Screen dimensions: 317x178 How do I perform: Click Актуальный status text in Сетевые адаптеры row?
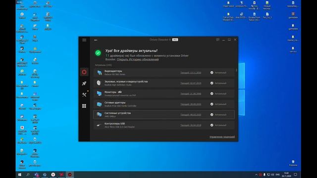(220, 104)
